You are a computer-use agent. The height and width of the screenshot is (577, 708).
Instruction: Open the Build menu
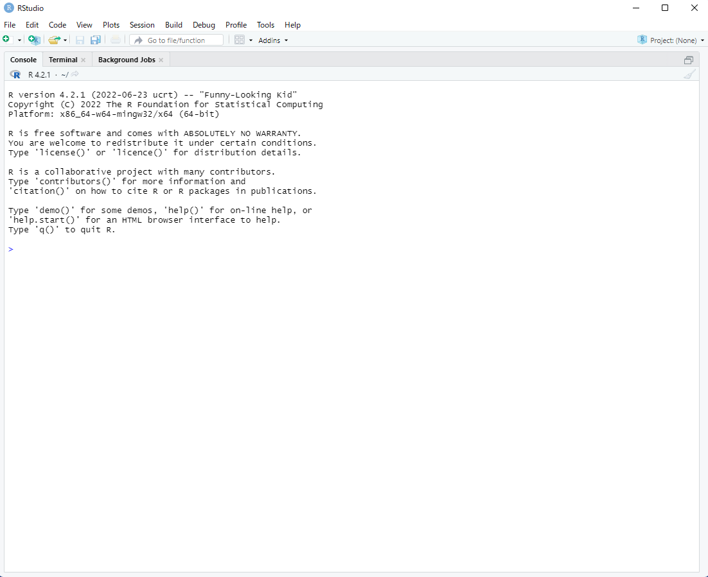click(x=174, y=25)
